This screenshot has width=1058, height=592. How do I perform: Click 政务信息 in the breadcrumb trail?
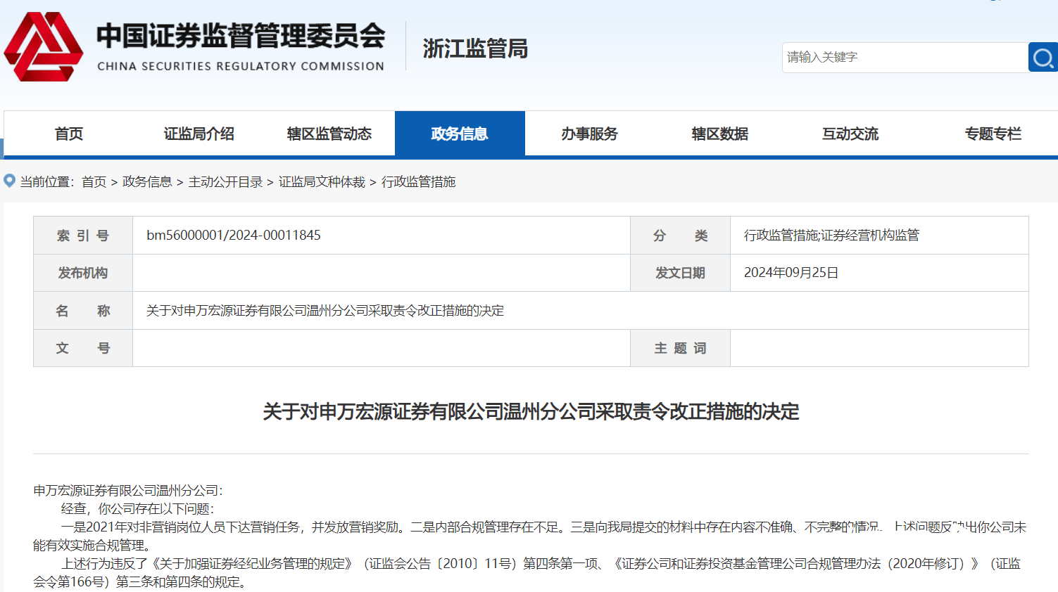coord(147,182)
